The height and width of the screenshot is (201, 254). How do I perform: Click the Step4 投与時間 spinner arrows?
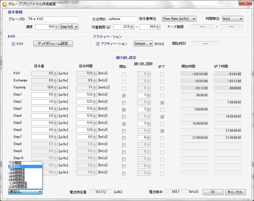point(95,116)
